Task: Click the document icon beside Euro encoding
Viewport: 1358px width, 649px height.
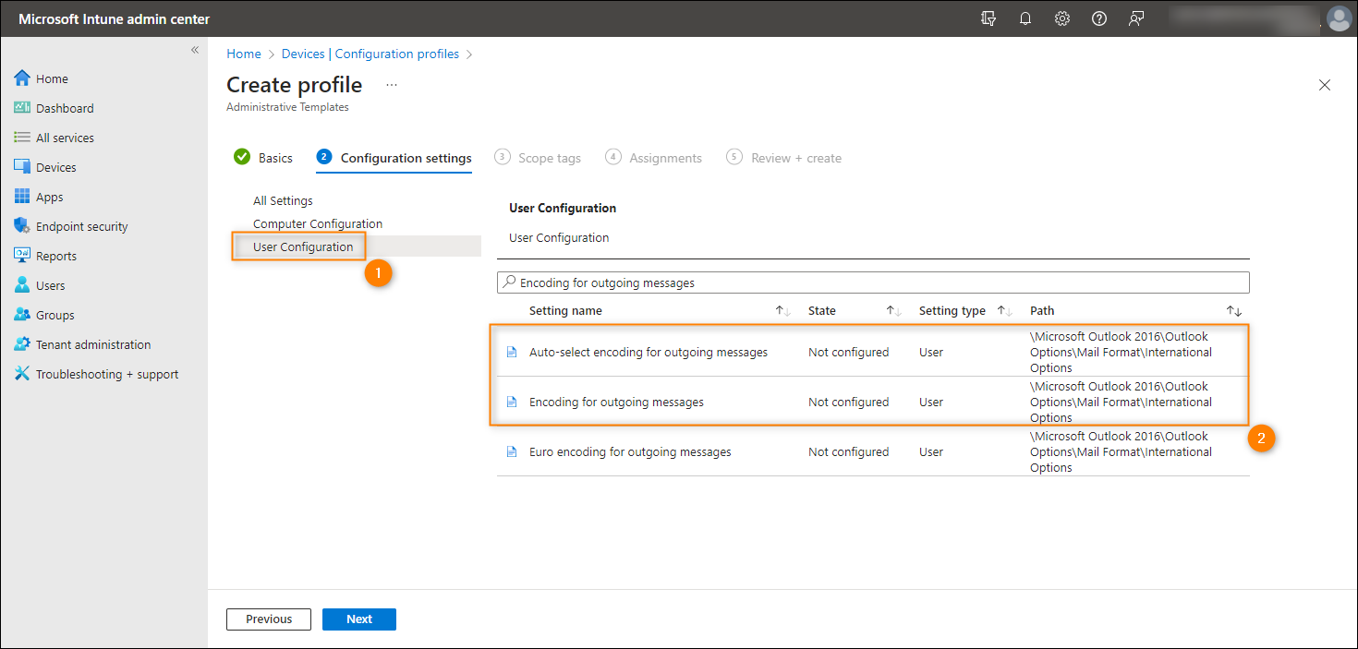Action: [511, 451]
